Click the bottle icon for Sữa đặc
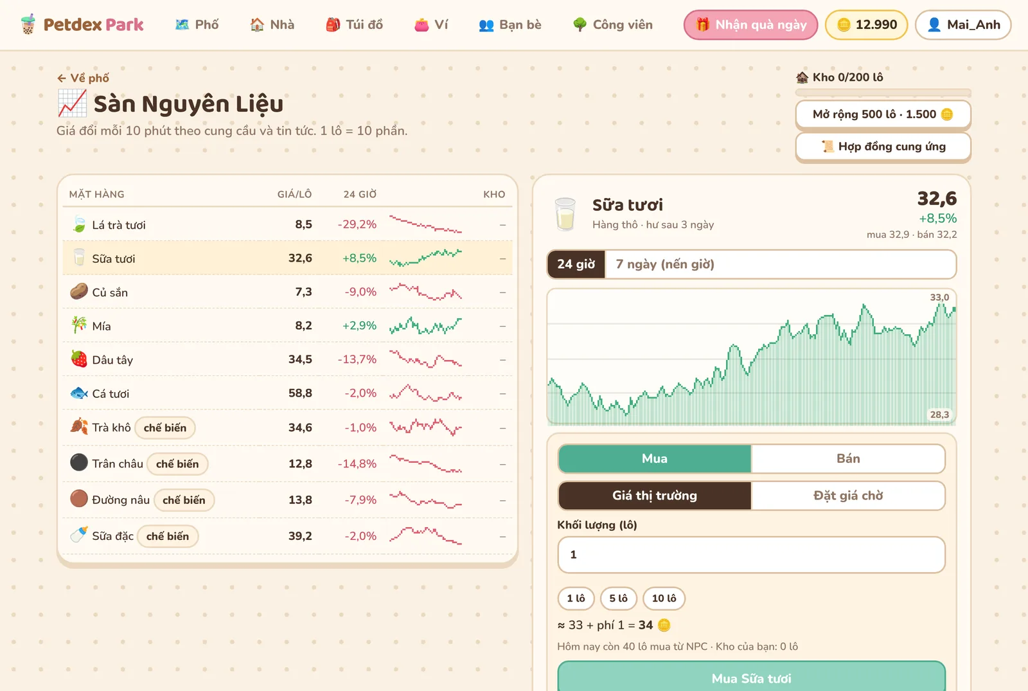 click(x=79, y=535)
